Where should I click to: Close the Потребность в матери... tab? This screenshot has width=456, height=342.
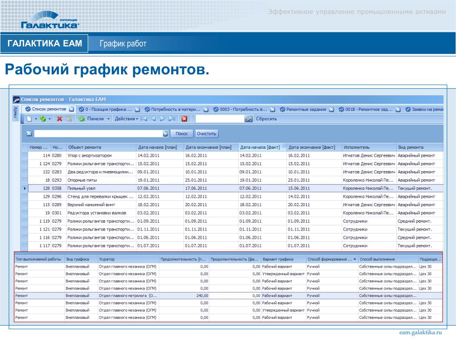coord(206,110)
